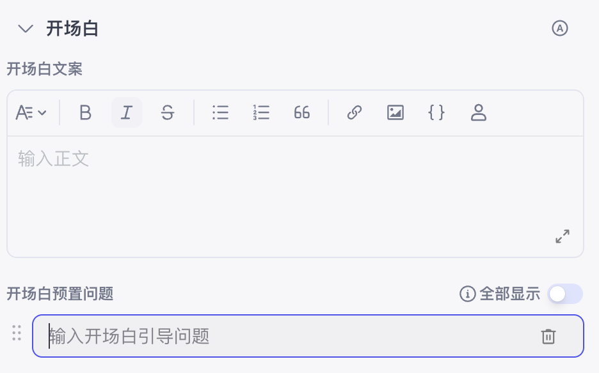
Task: Click the circled A icon beside 开场白 header
Action: pyautogui.click(x=560, y=28)
